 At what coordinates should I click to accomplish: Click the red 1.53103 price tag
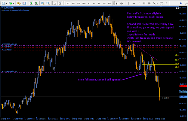coord(183,86)
